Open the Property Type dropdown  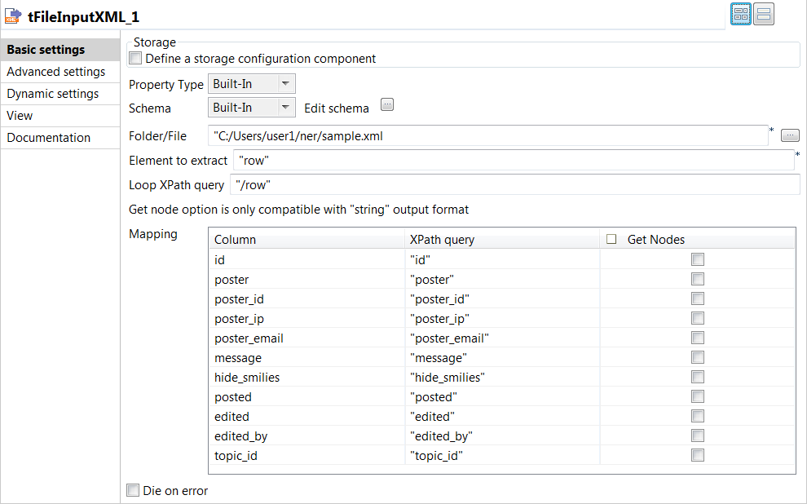[285, 83]
